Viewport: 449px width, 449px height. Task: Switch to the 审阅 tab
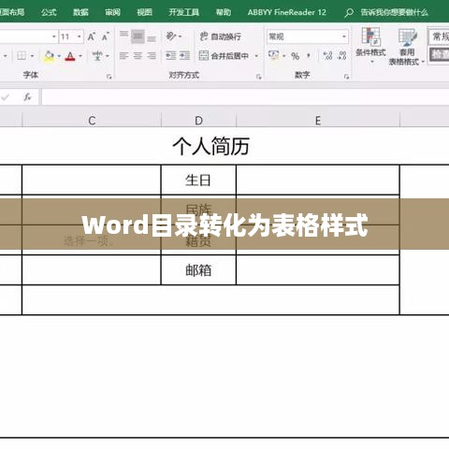(112, 12)
